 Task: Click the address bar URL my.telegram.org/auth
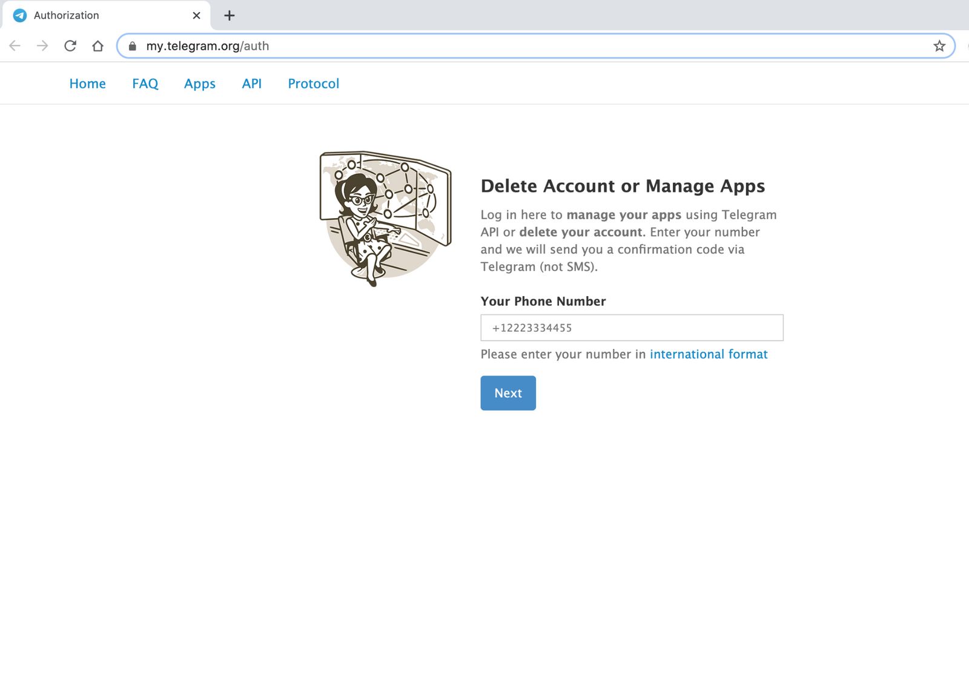tap(207, 46)
